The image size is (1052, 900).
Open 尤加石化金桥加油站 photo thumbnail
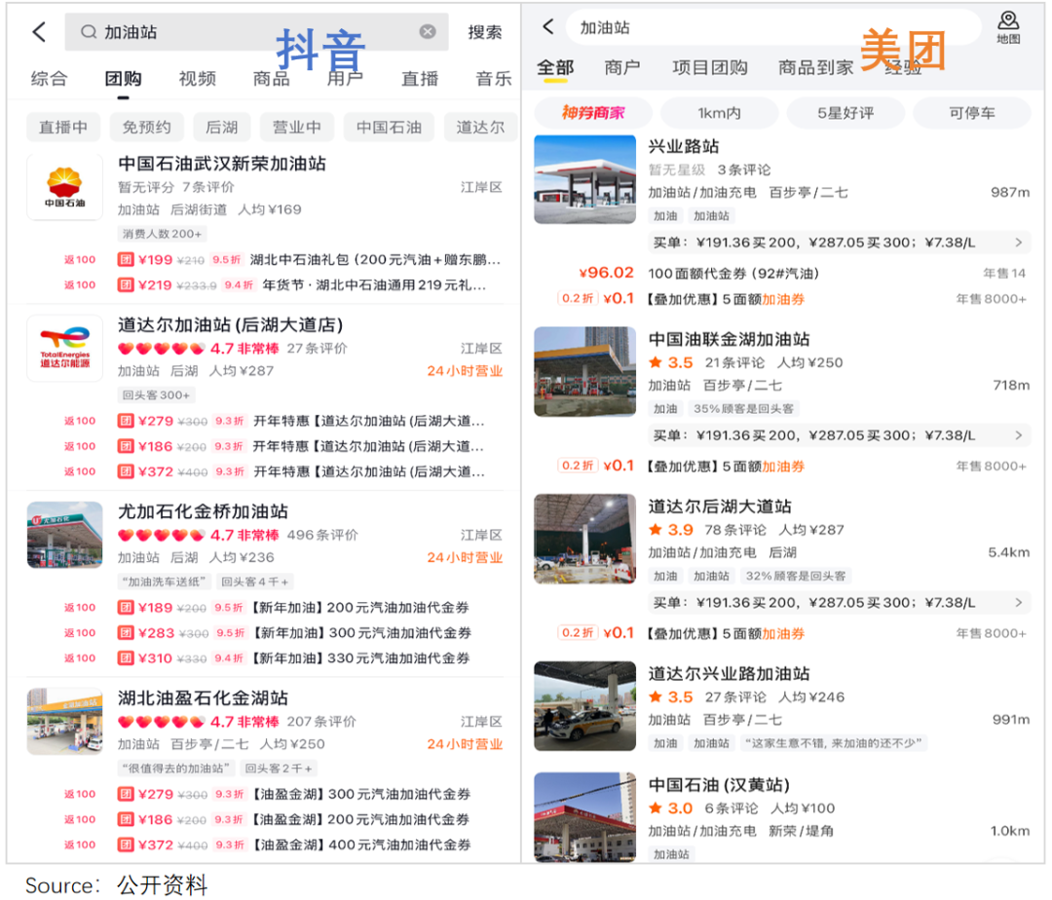(x=64, y=535)
